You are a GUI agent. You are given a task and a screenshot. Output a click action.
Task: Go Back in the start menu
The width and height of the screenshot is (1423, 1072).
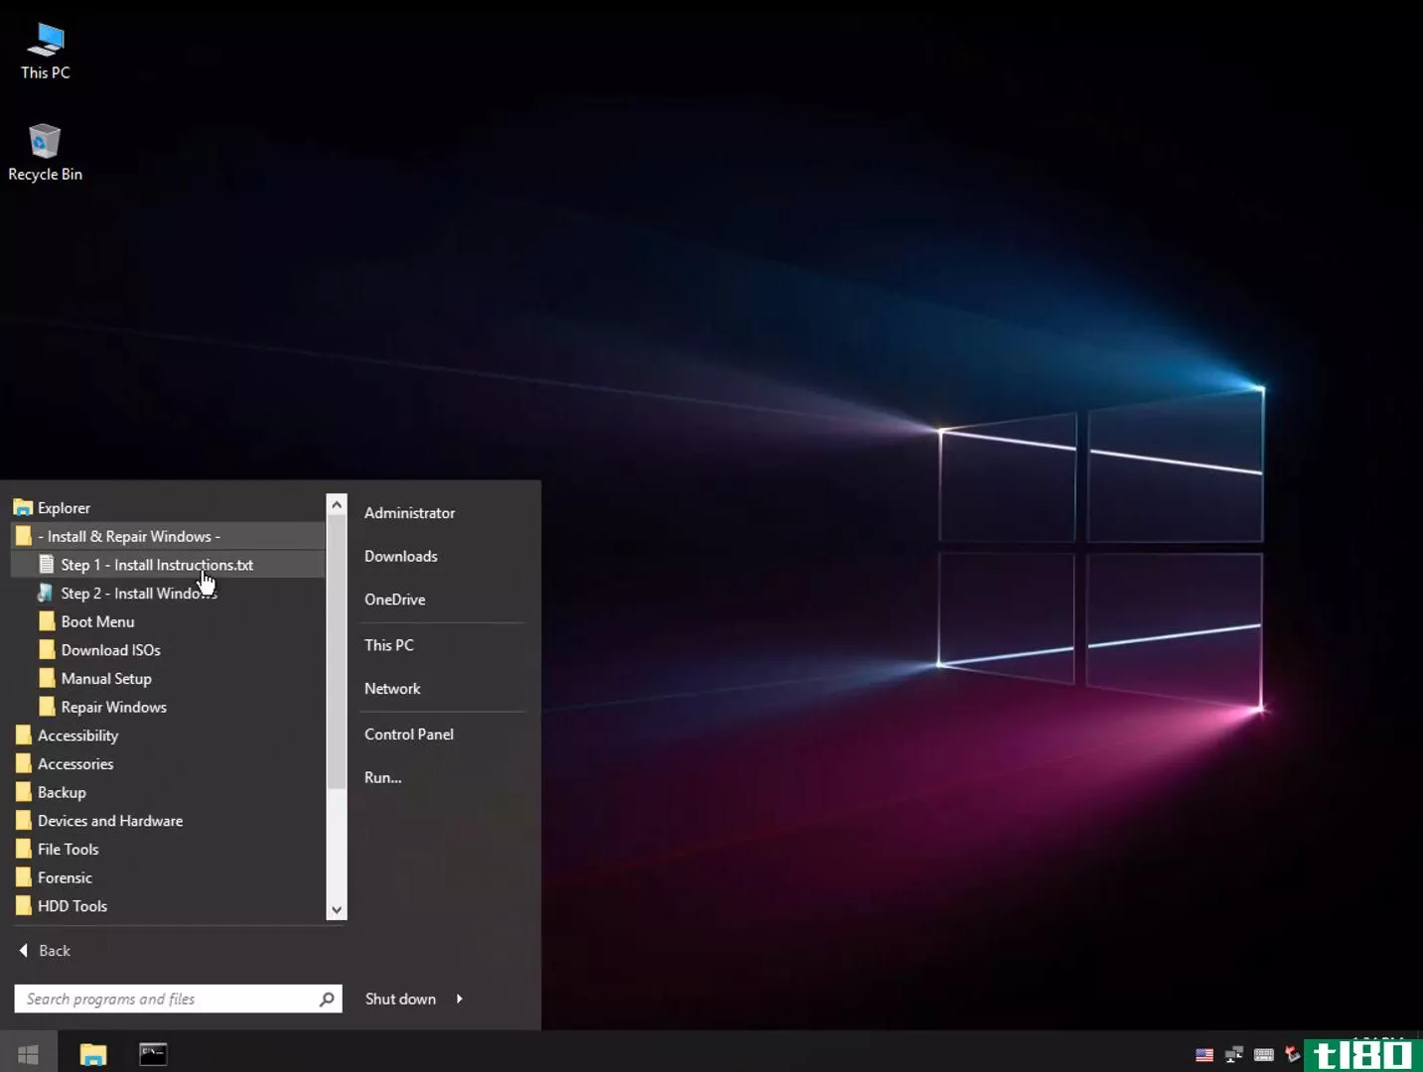coord(46,951)
